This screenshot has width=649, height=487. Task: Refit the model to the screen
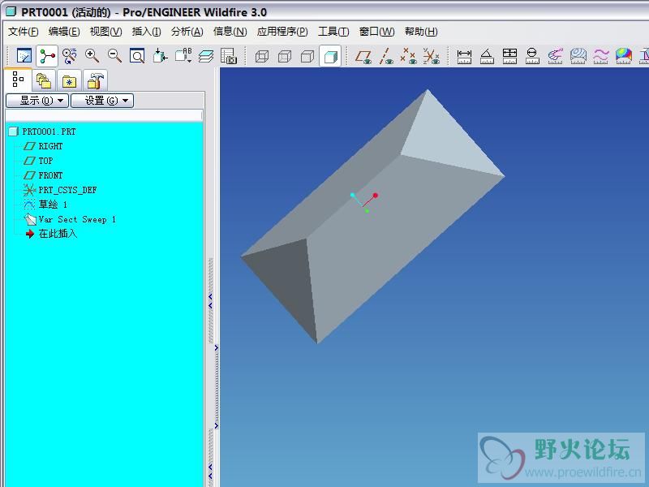coord(137,56)
